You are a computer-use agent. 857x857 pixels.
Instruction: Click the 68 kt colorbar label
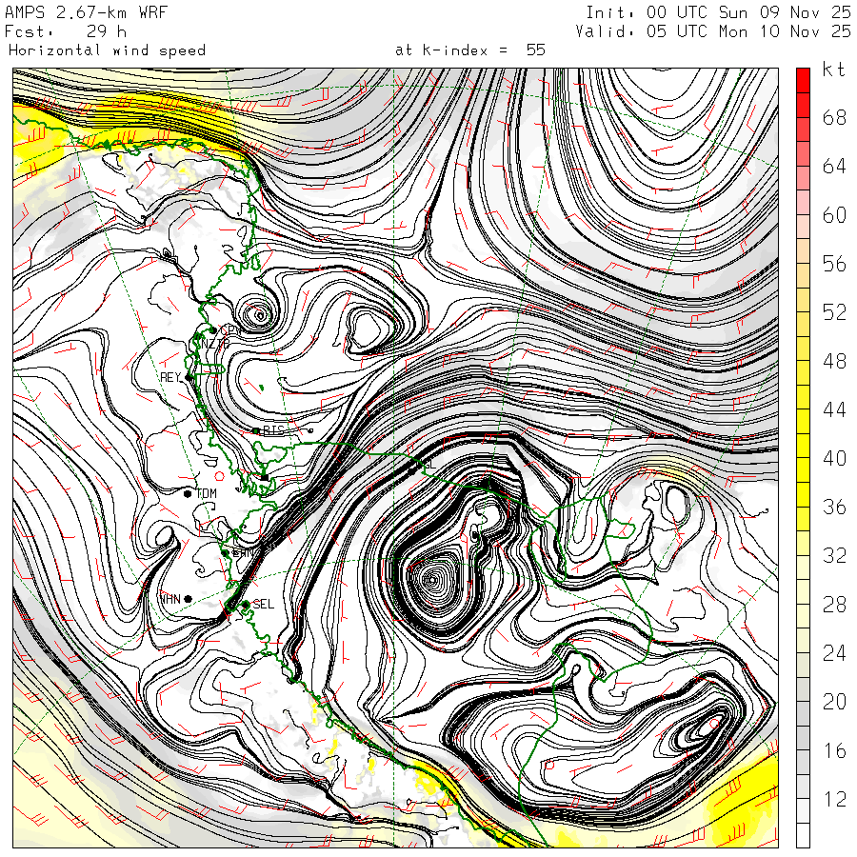tap(834, 117)
